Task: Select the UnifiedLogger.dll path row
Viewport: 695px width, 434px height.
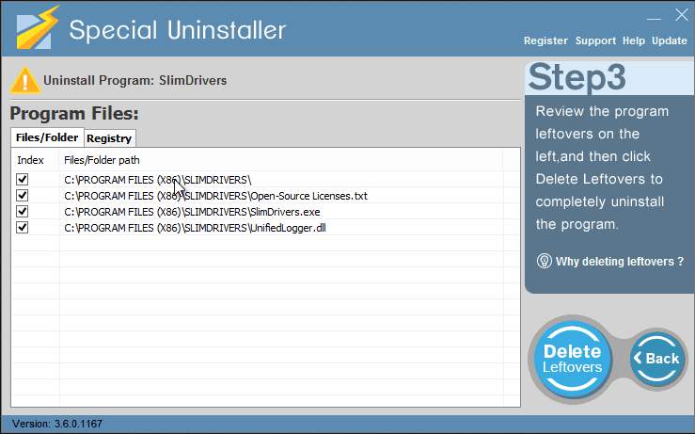Action: click(x=265, y=228)
